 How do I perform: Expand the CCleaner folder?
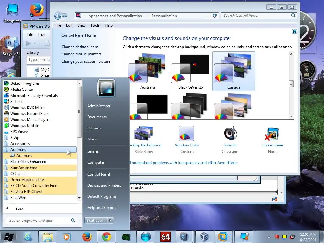(40, 174)
